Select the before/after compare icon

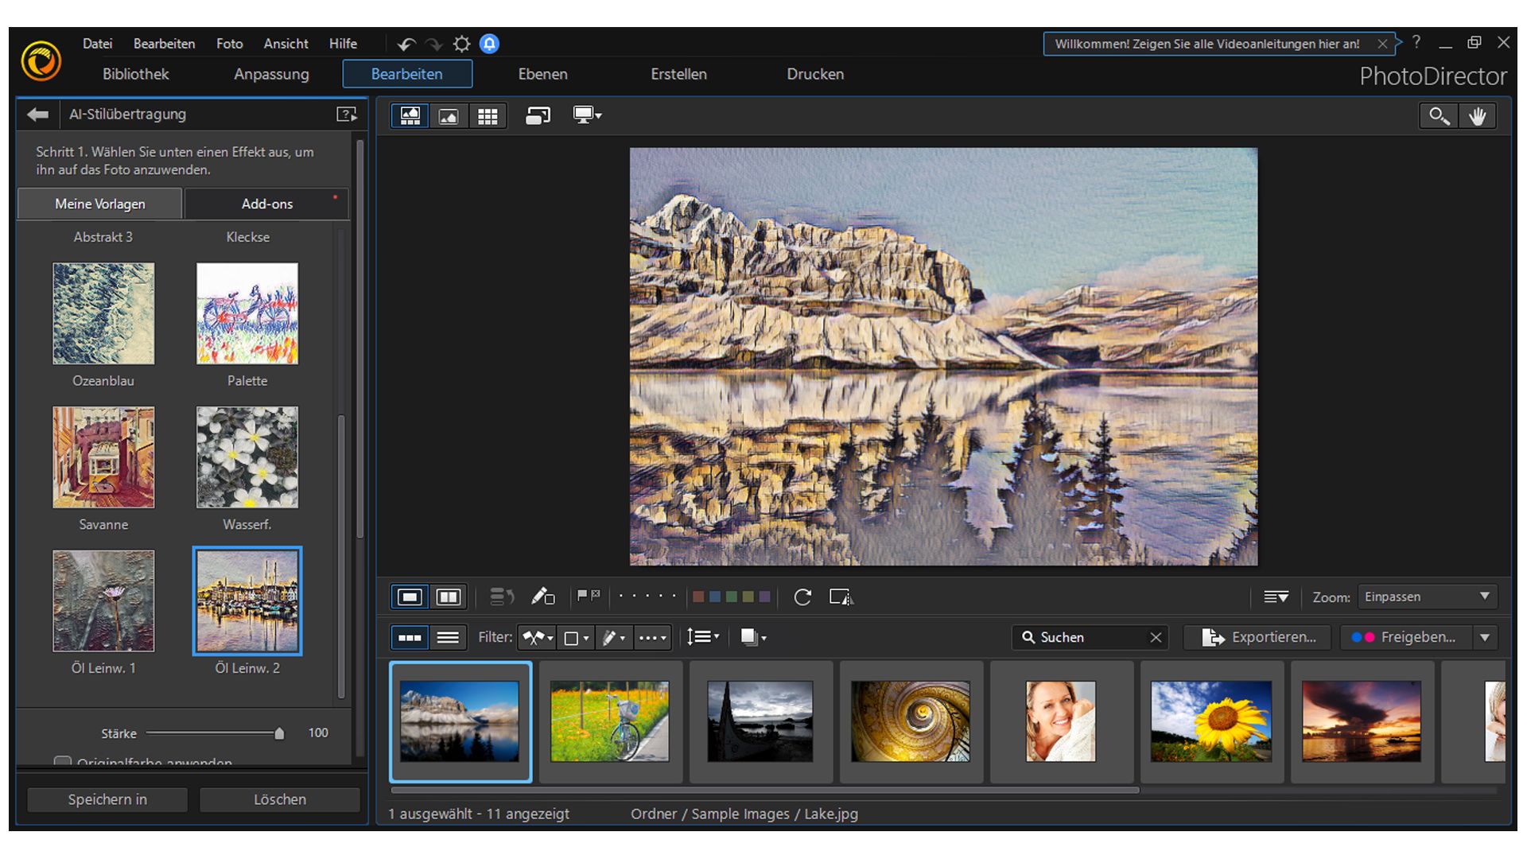point(449,597)
